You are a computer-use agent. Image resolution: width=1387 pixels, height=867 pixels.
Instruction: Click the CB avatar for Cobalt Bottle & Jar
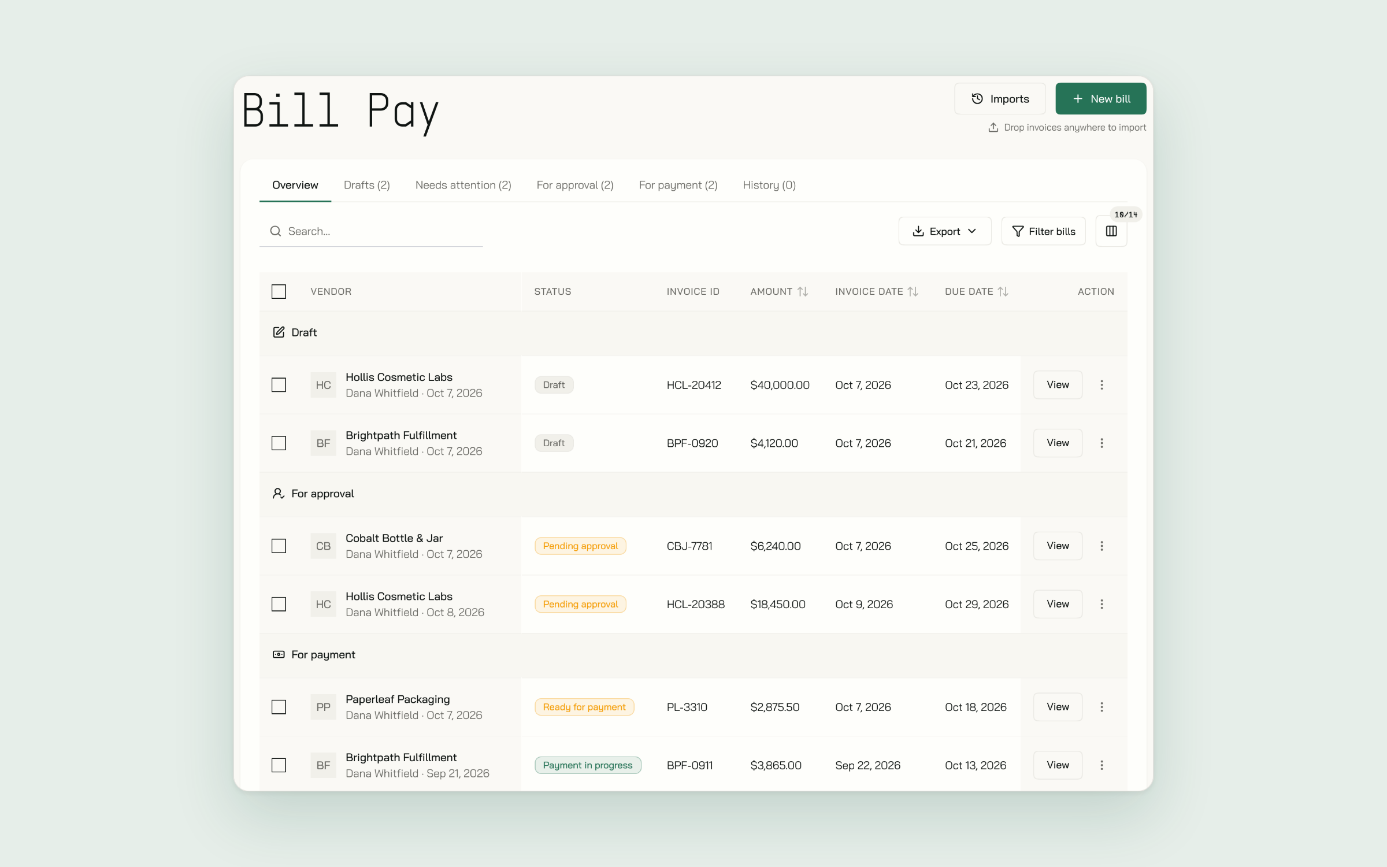point(323,546)
